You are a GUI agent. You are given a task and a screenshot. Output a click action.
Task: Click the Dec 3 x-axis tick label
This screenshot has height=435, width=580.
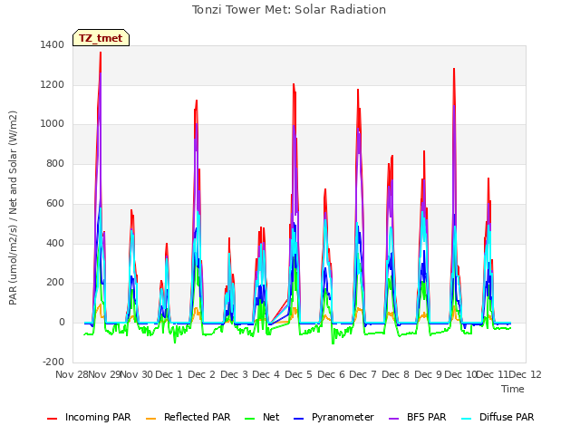[x=234, y=374]
